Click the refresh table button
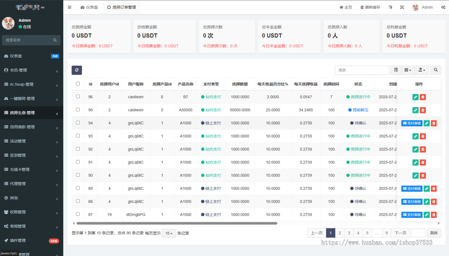 [x=77, y=70]
